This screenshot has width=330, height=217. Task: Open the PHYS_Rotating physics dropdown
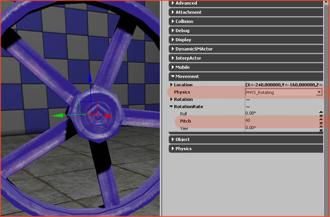point(319,92)
